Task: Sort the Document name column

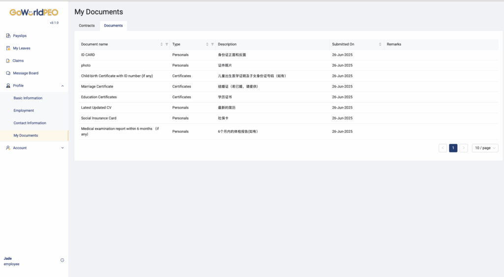Action: [x=161, y=44]
